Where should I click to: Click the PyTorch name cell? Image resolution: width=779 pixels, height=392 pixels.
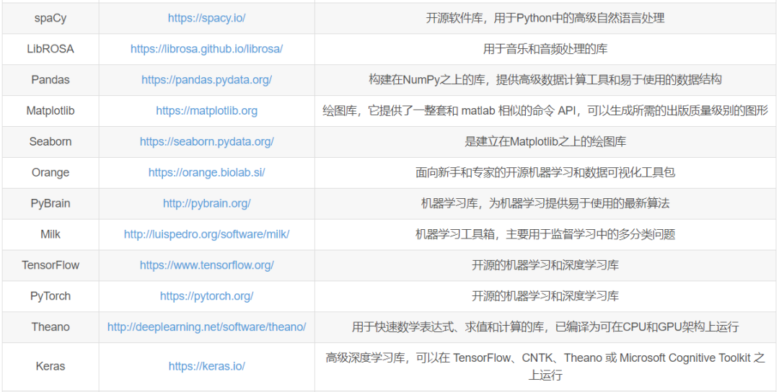click(x=50, y=296)
